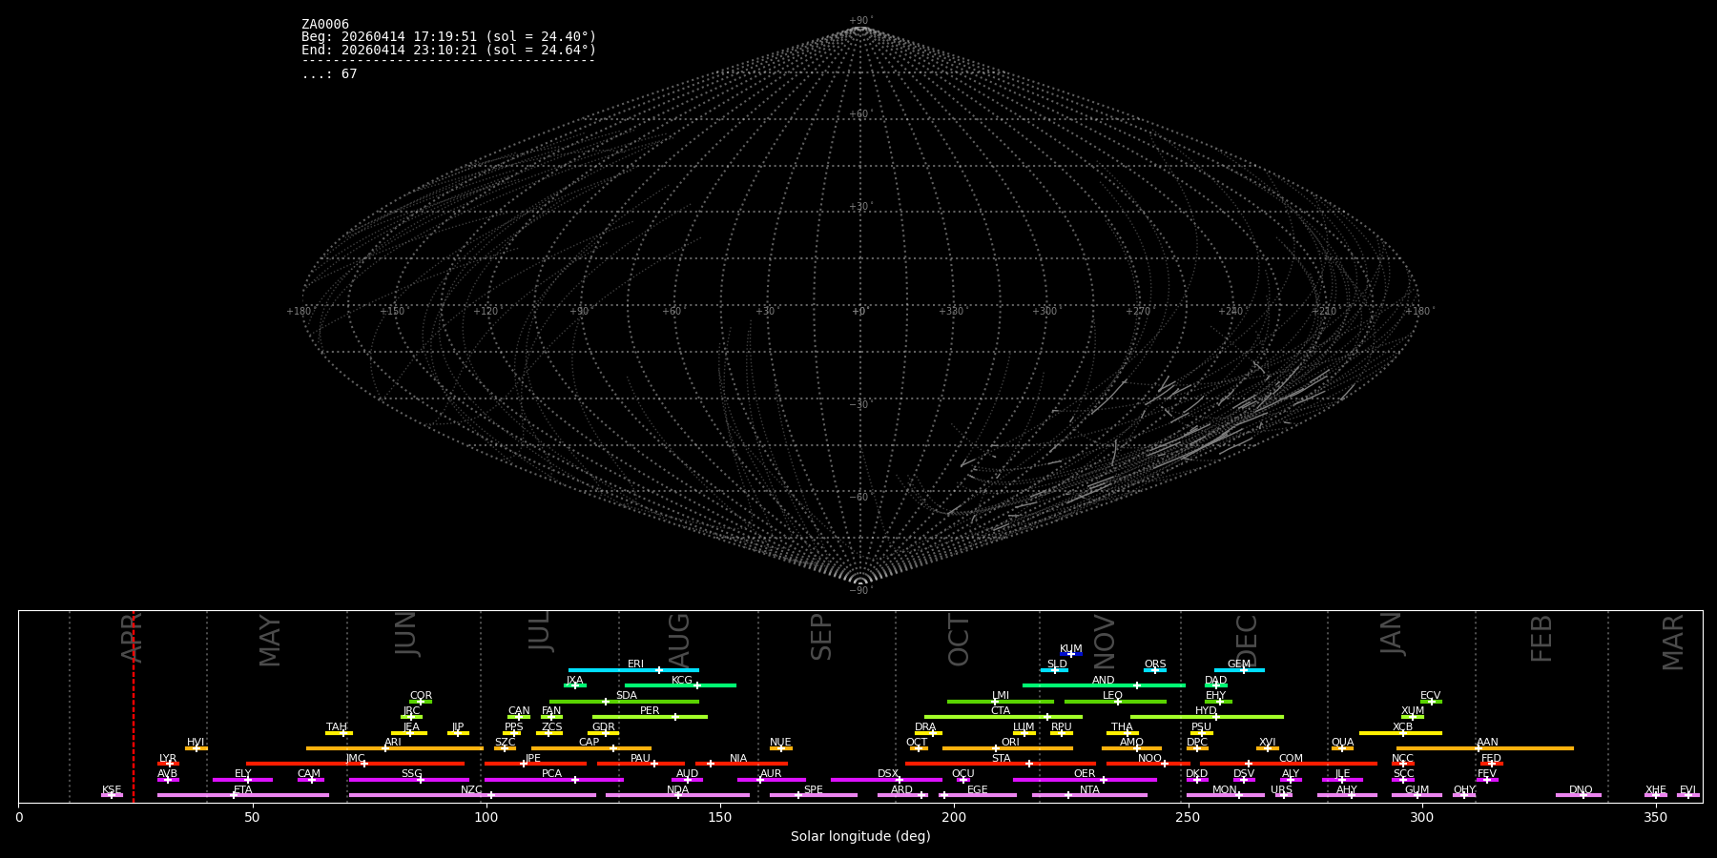Click the '...: 67' meteor count line
Screen dimensions: 1717x858
(x=329, y=74)
